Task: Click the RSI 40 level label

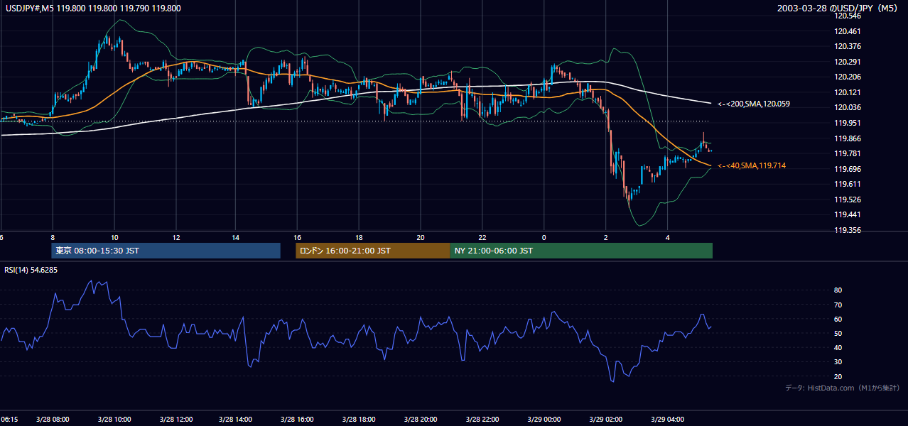Action: point(838,347)
